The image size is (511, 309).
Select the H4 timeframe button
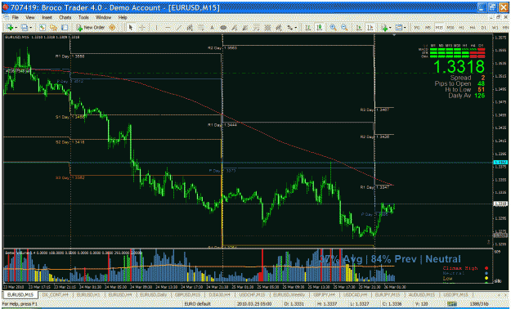click(473, 28)
